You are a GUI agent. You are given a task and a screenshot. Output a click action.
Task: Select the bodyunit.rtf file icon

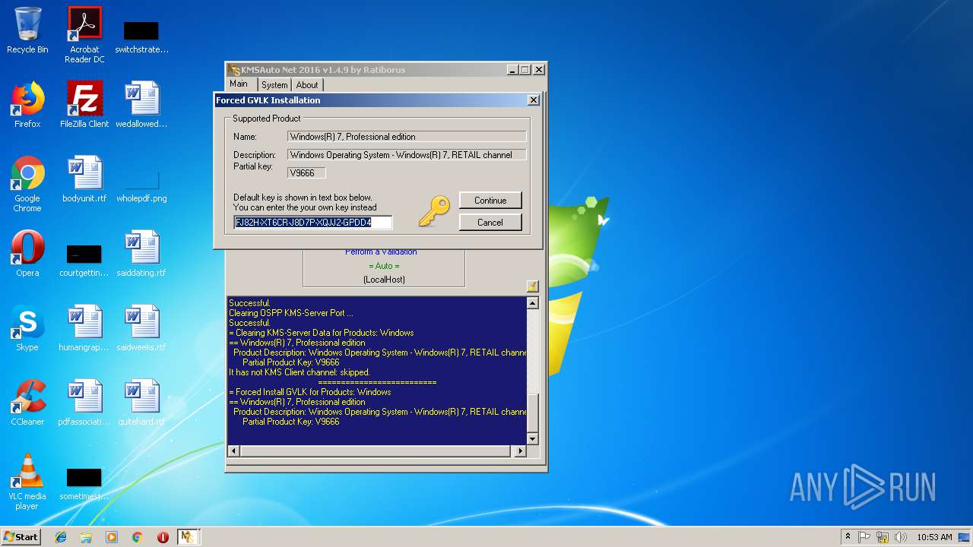(x=84, y=179)
